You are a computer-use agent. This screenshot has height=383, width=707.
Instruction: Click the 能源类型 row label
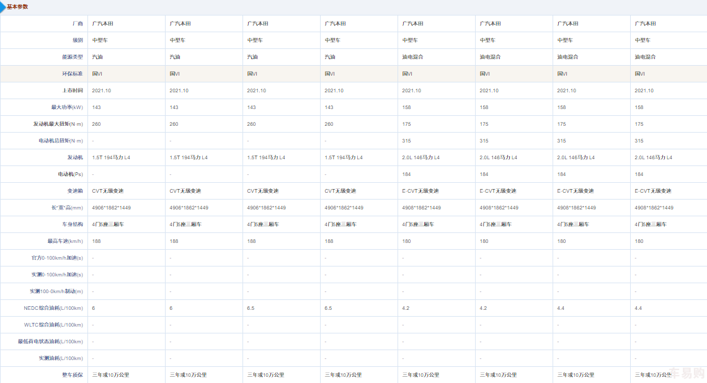coord(72,57)
